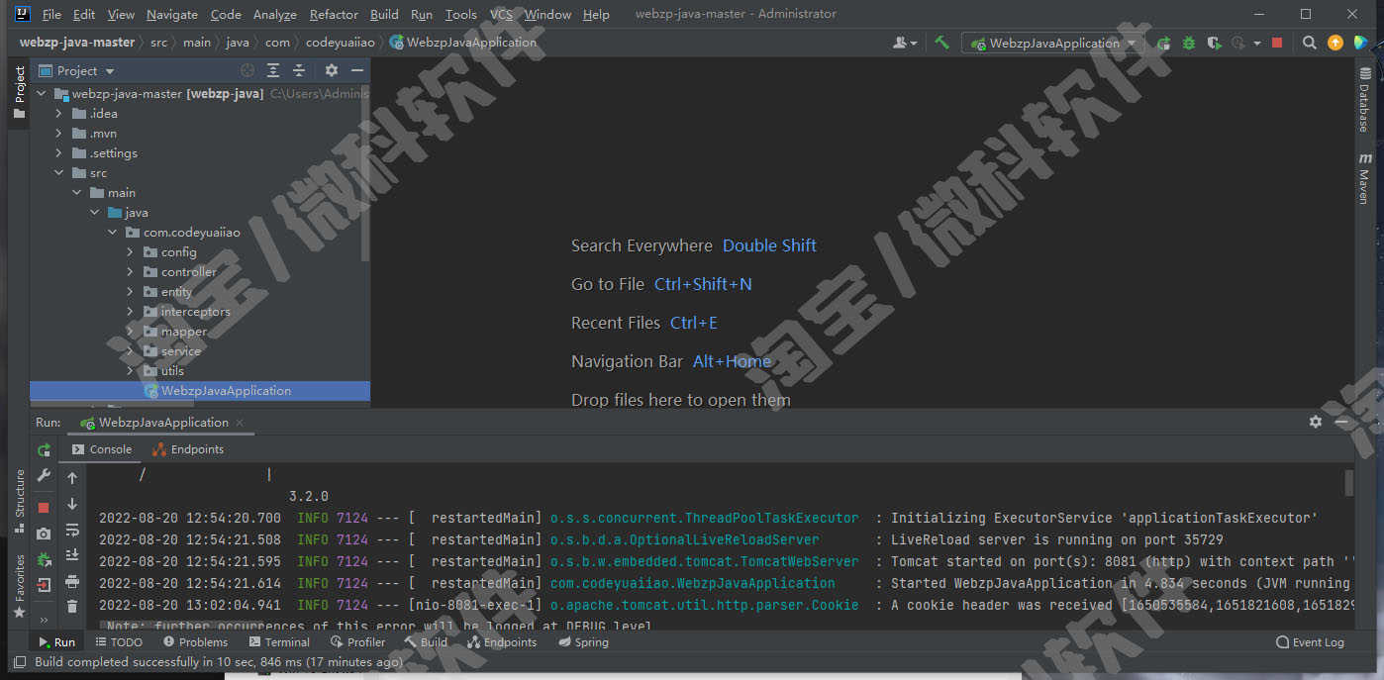Image resolution: width=1384 pixels, height=680 pixels.
Task: Rerun WebzpJavaApplication from the top toolbar
Action: coord(1164,43)
